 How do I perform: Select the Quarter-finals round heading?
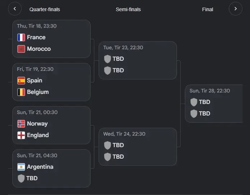click(x=45, y=9)
